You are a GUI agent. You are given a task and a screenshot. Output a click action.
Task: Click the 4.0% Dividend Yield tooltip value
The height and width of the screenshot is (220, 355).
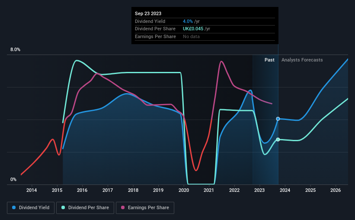click(188, 21)
